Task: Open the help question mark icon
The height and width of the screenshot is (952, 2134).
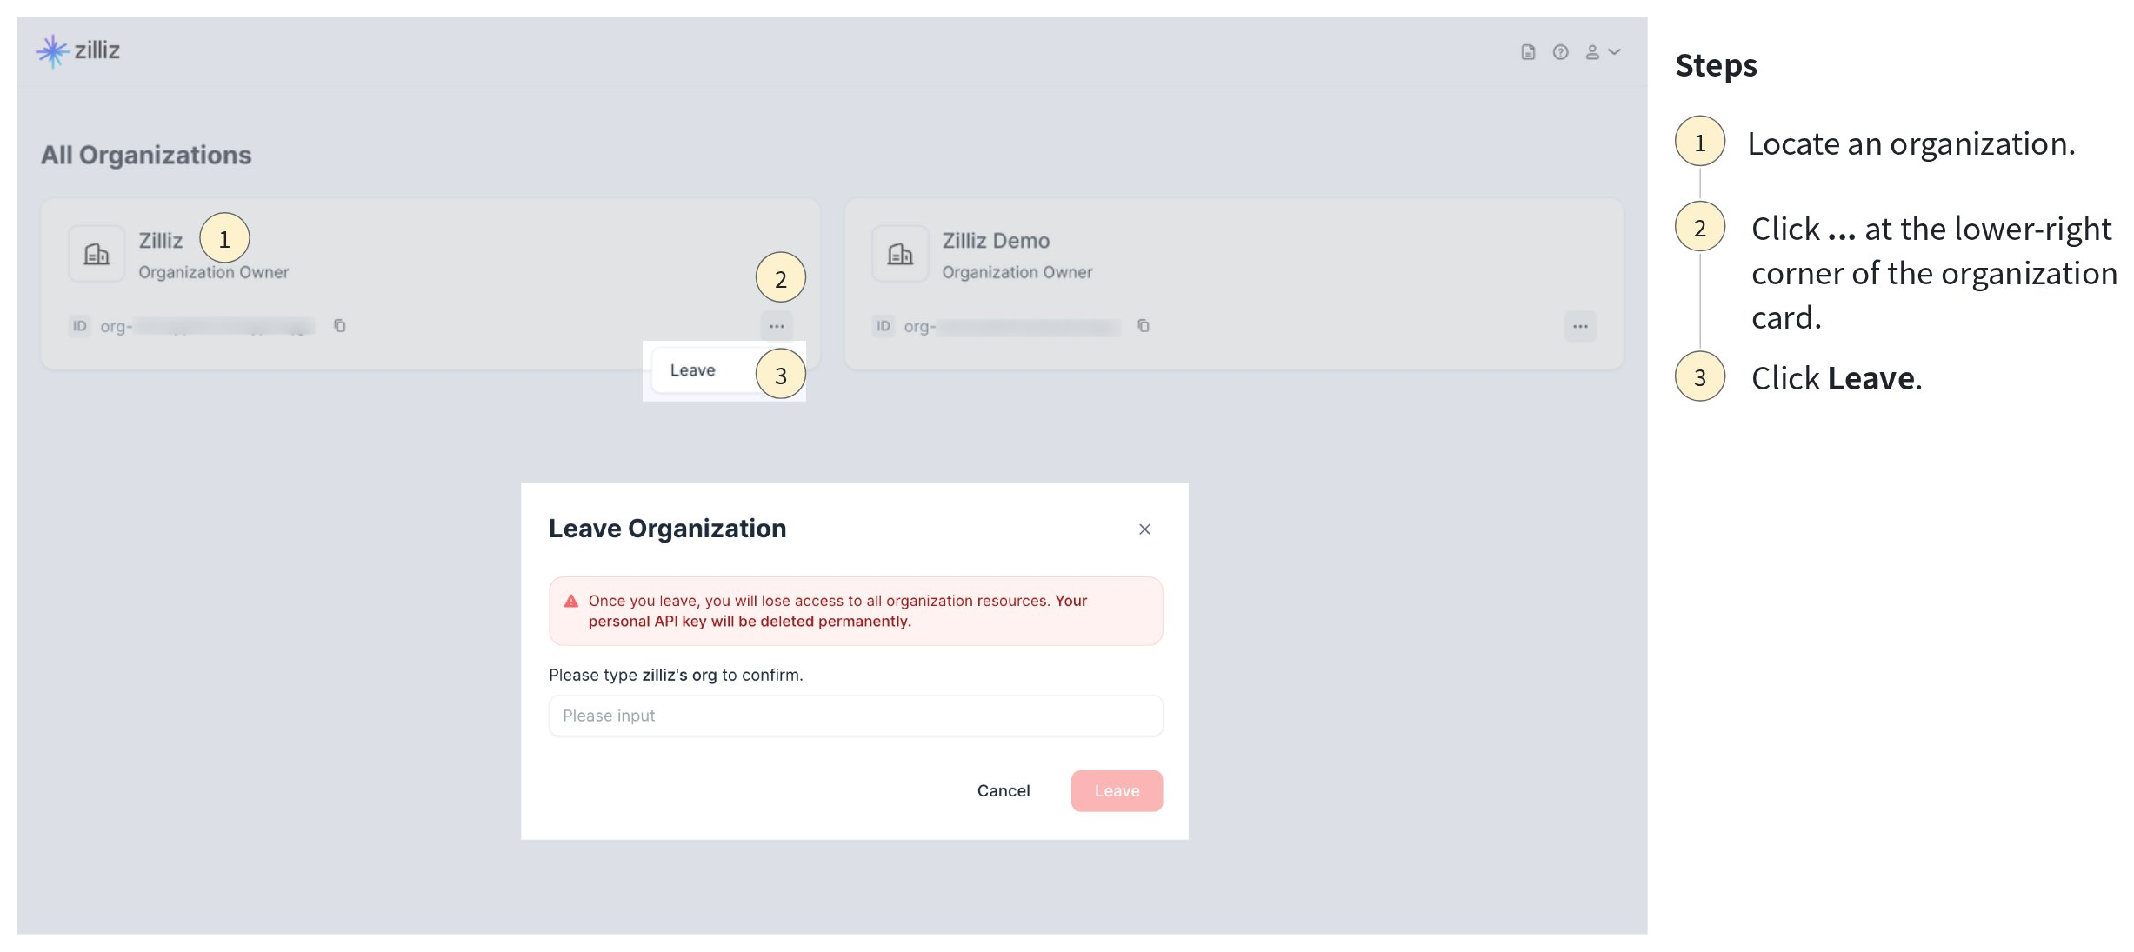Action: [1561, 52]
